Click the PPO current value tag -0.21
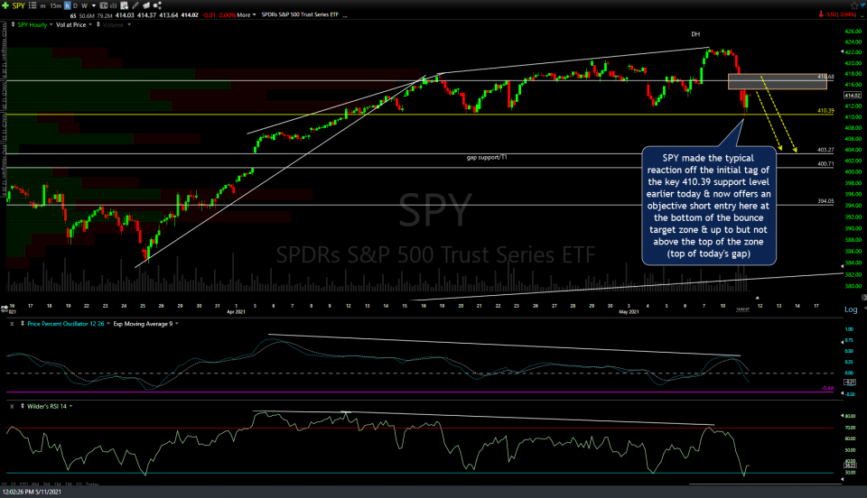This screenshot has height=498, width=867. (850, 382)
